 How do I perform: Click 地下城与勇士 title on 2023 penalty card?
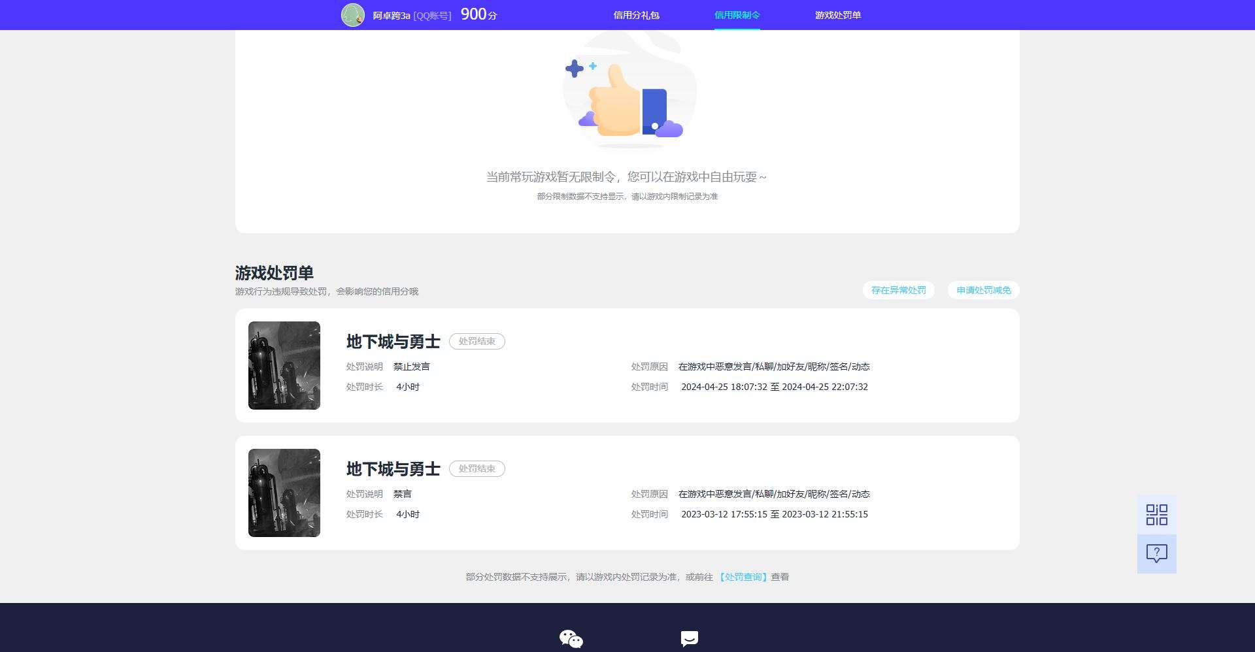tap(393, 468)
